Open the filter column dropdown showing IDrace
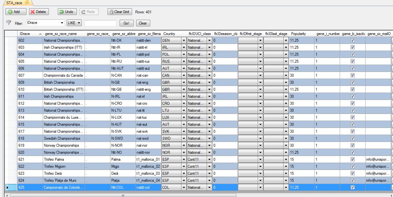 coord(62,23)
